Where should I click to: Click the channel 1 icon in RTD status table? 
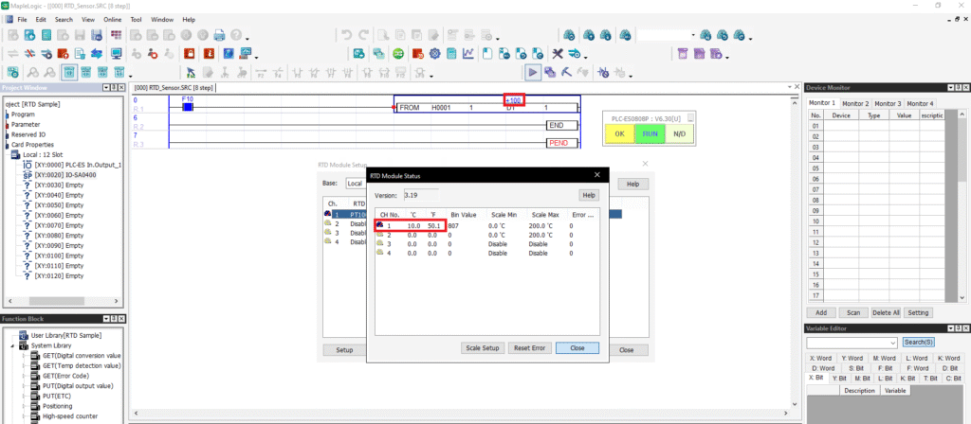(379, 225)
